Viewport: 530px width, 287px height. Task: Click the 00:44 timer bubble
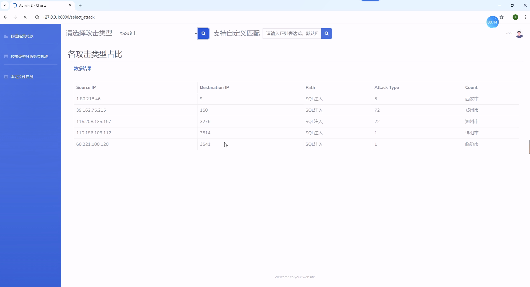[x=492, y=22]
